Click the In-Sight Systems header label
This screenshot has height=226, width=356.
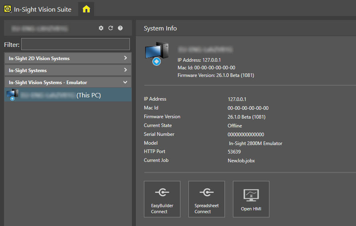tap(28, 71)
